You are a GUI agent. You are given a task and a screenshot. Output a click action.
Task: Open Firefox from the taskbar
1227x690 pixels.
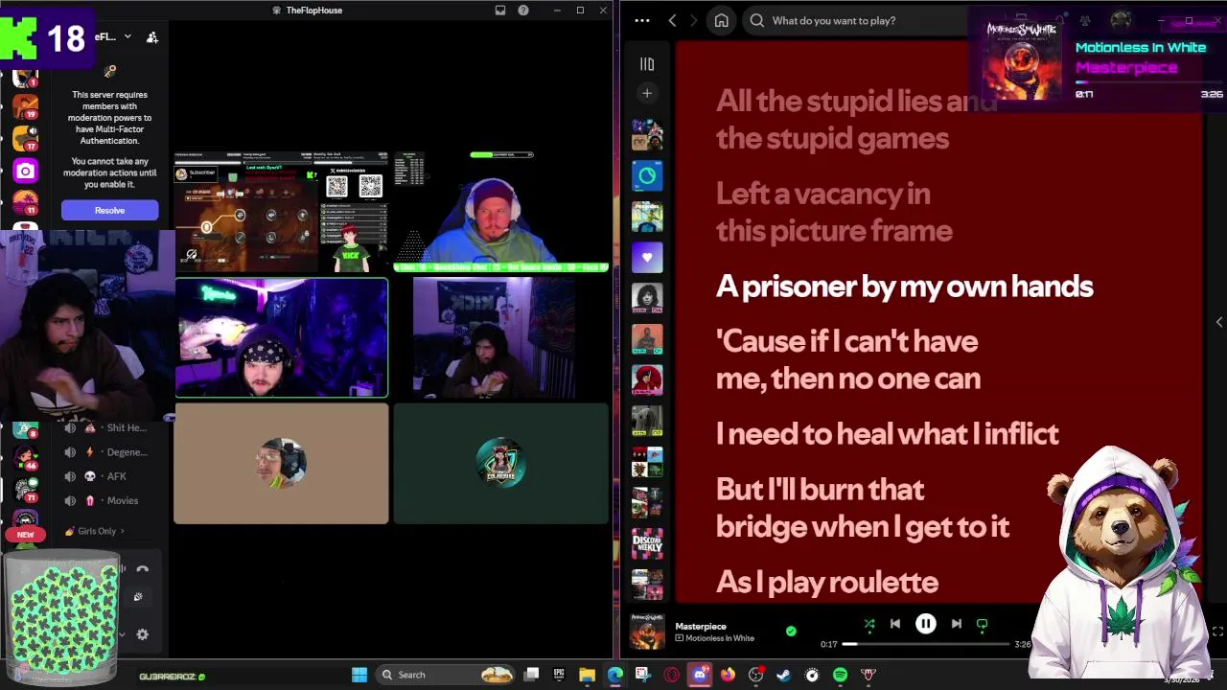tap(728, 675)
